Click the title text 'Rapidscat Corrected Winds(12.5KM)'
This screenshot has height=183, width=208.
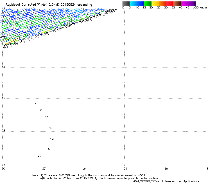(x=32, y=5)
